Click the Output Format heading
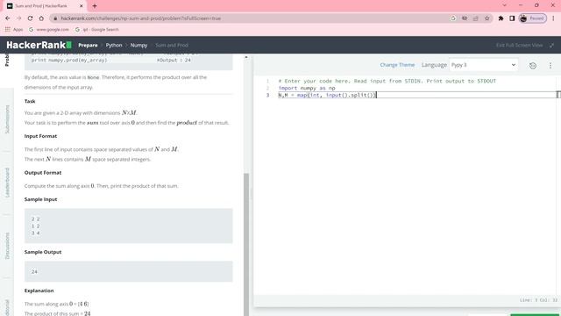 (43, 173)
